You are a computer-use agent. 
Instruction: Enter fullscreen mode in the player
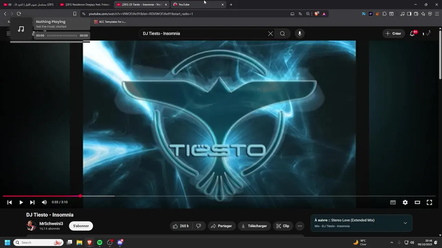(429, 203)
